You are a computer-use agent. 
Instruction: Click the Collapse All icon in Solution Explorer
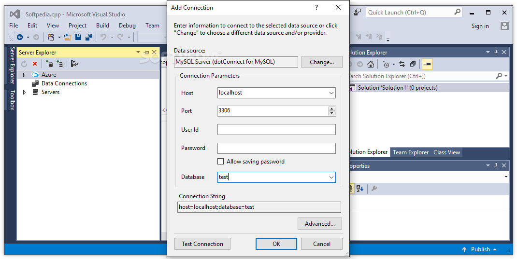(413, 64)
